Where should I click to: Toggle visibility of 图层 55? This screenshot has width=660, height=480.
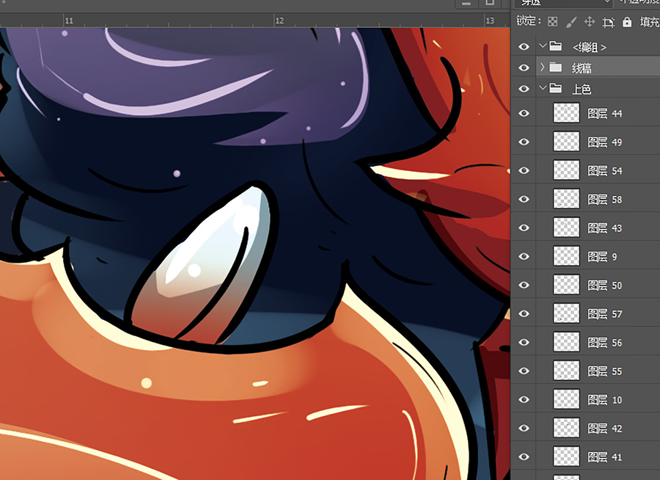pyautogui.click(x=524, y=371)
